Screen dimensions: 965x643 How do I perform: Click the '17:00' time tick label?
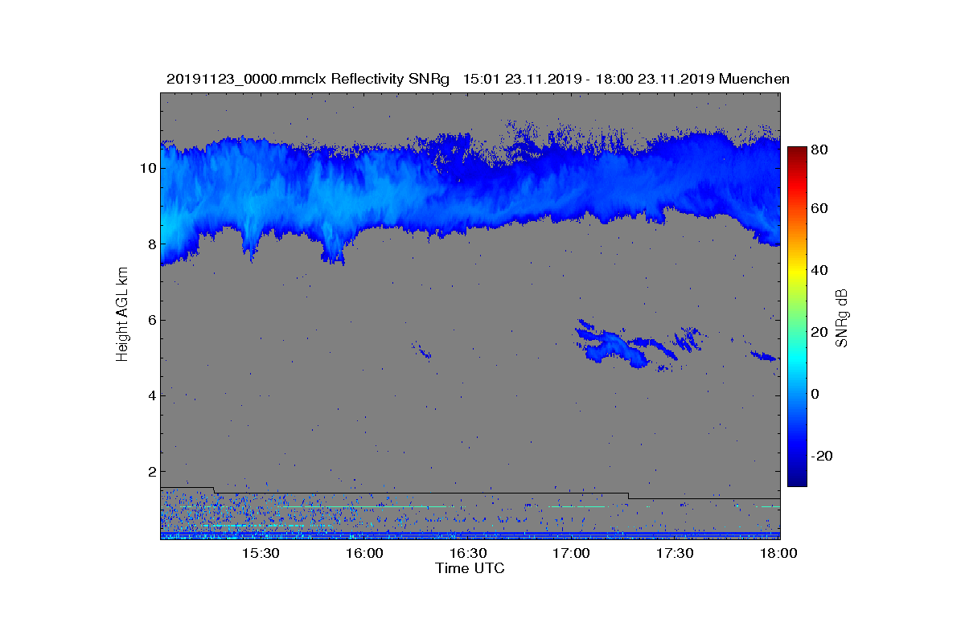(x=572, y=554)
